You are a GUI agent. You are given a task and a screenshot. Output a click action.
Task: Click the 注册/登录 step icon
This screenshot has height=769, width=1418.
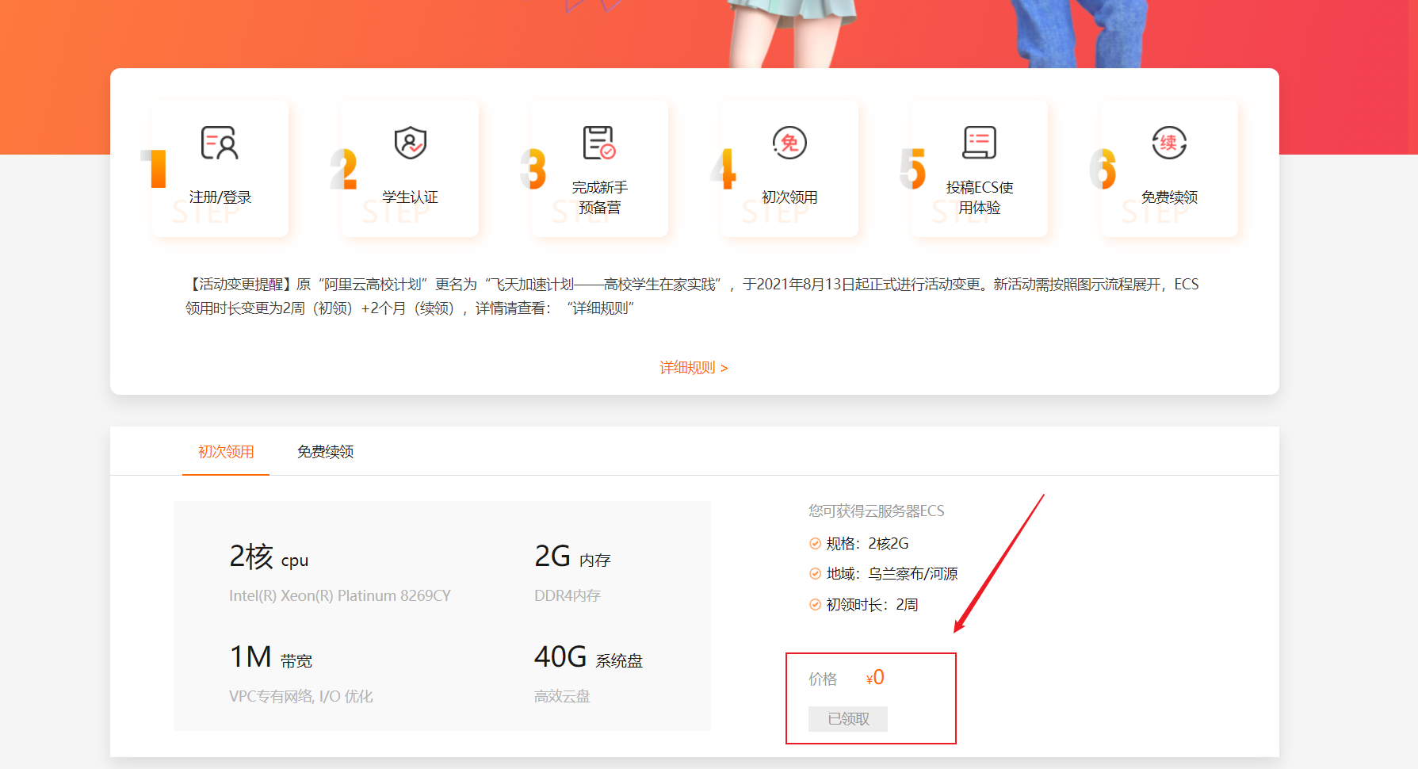click(x=218, y=143)
